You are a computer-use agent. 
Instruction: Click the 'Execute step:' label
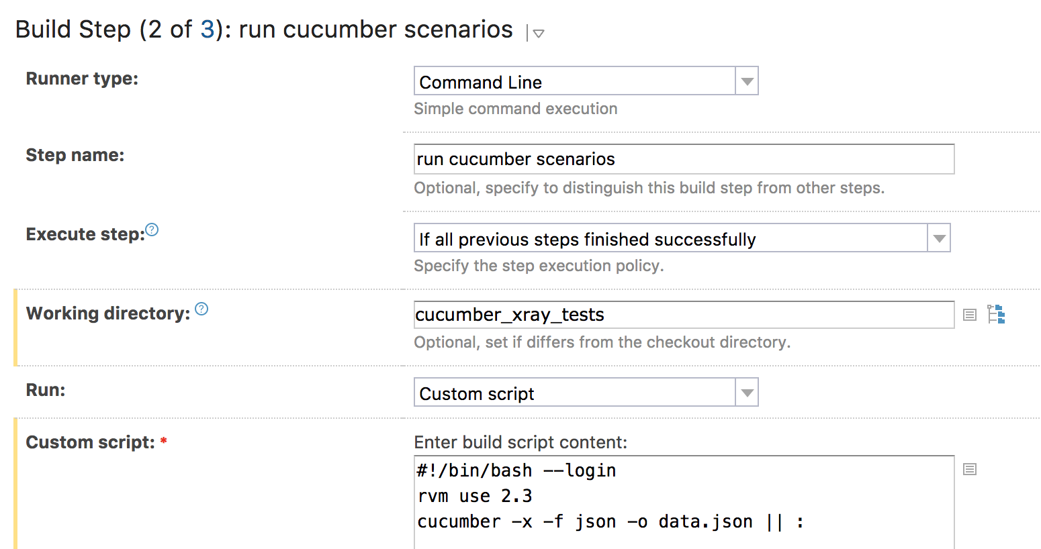click(x=85, y=234)
